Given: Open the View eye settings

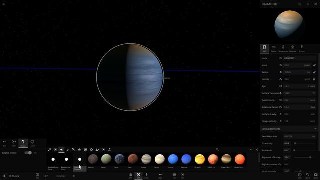Looking at the screenshot, I should pos(174,175).
